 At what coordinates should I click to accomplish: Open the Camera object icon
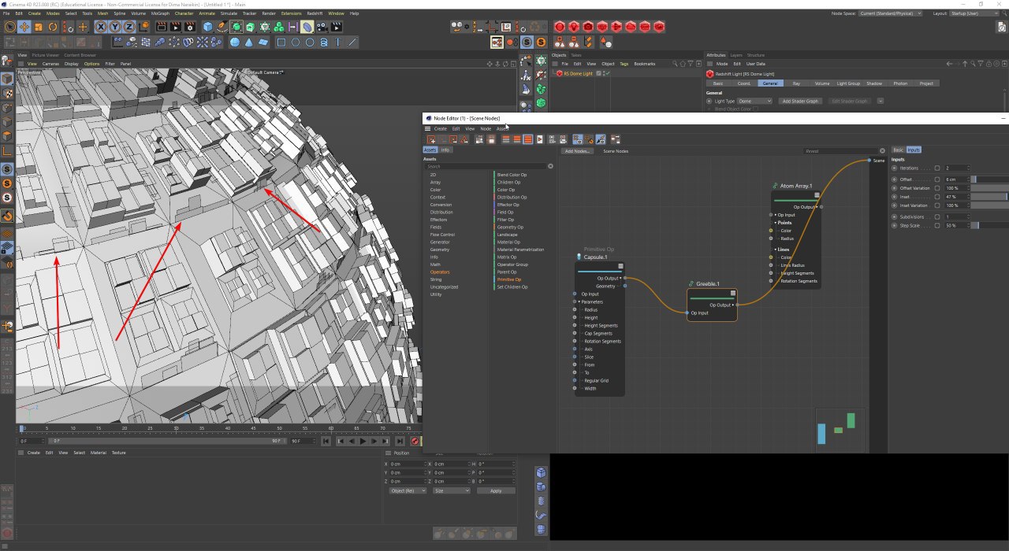(x=323, y=27)
